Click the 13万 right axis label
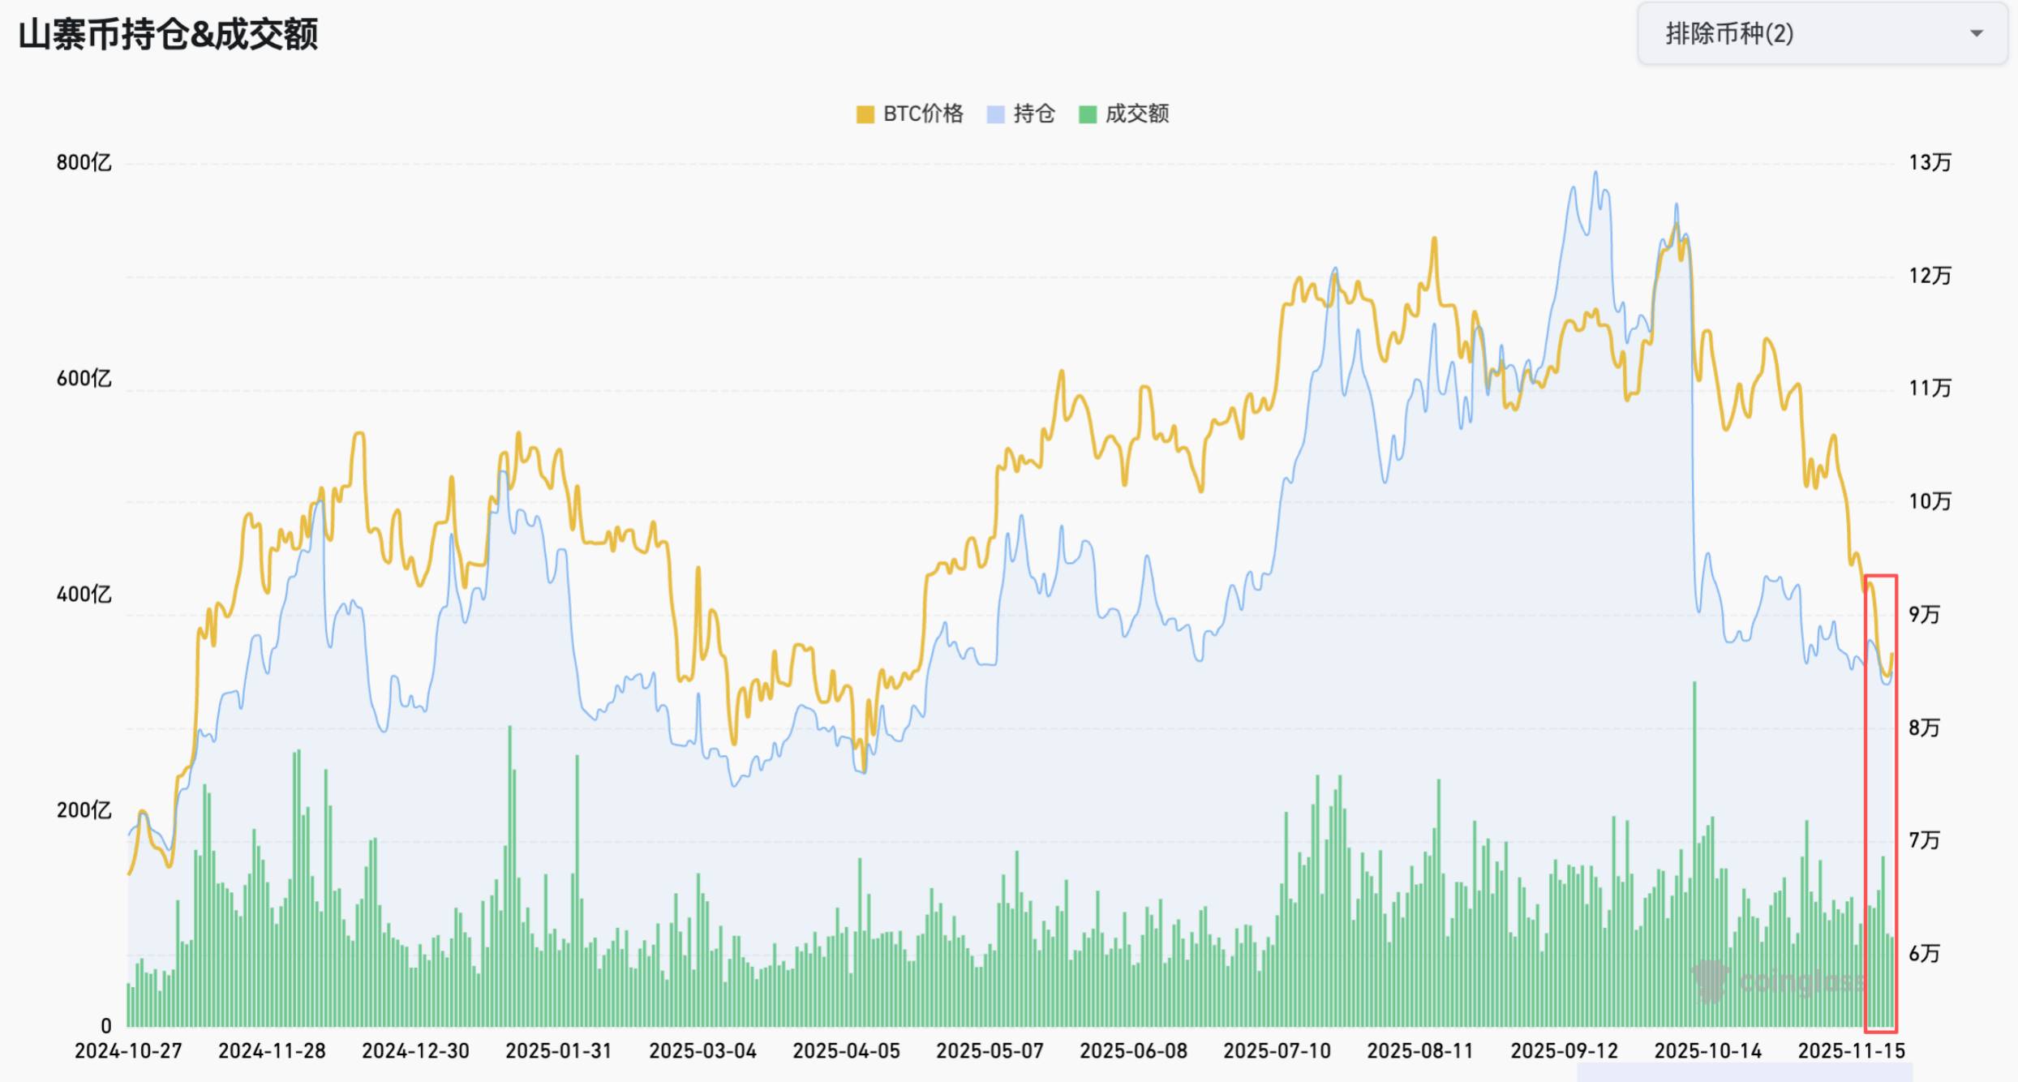 point(1930,163)
